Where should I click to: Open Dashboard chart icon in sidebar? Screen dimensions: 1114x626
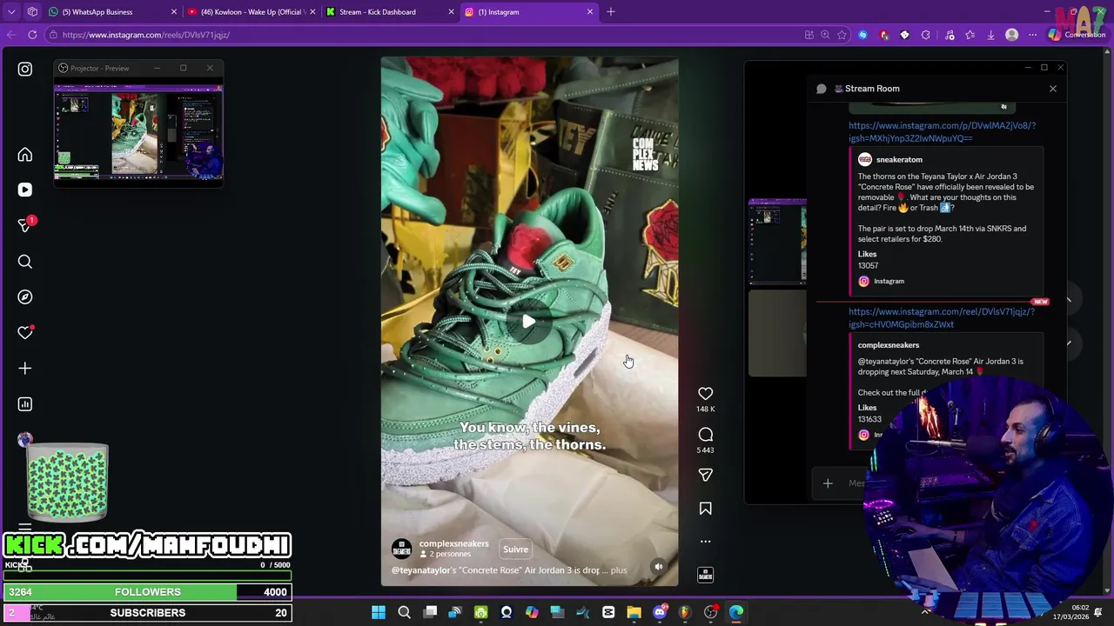25,404
